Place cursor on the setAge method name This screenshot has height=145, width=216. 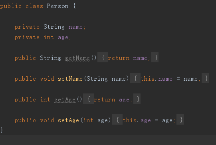68,121
